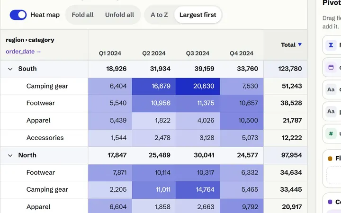This screenshot has height=213, width=341.
Task: Click the Total column sort arrow
Action: point(300,44)
